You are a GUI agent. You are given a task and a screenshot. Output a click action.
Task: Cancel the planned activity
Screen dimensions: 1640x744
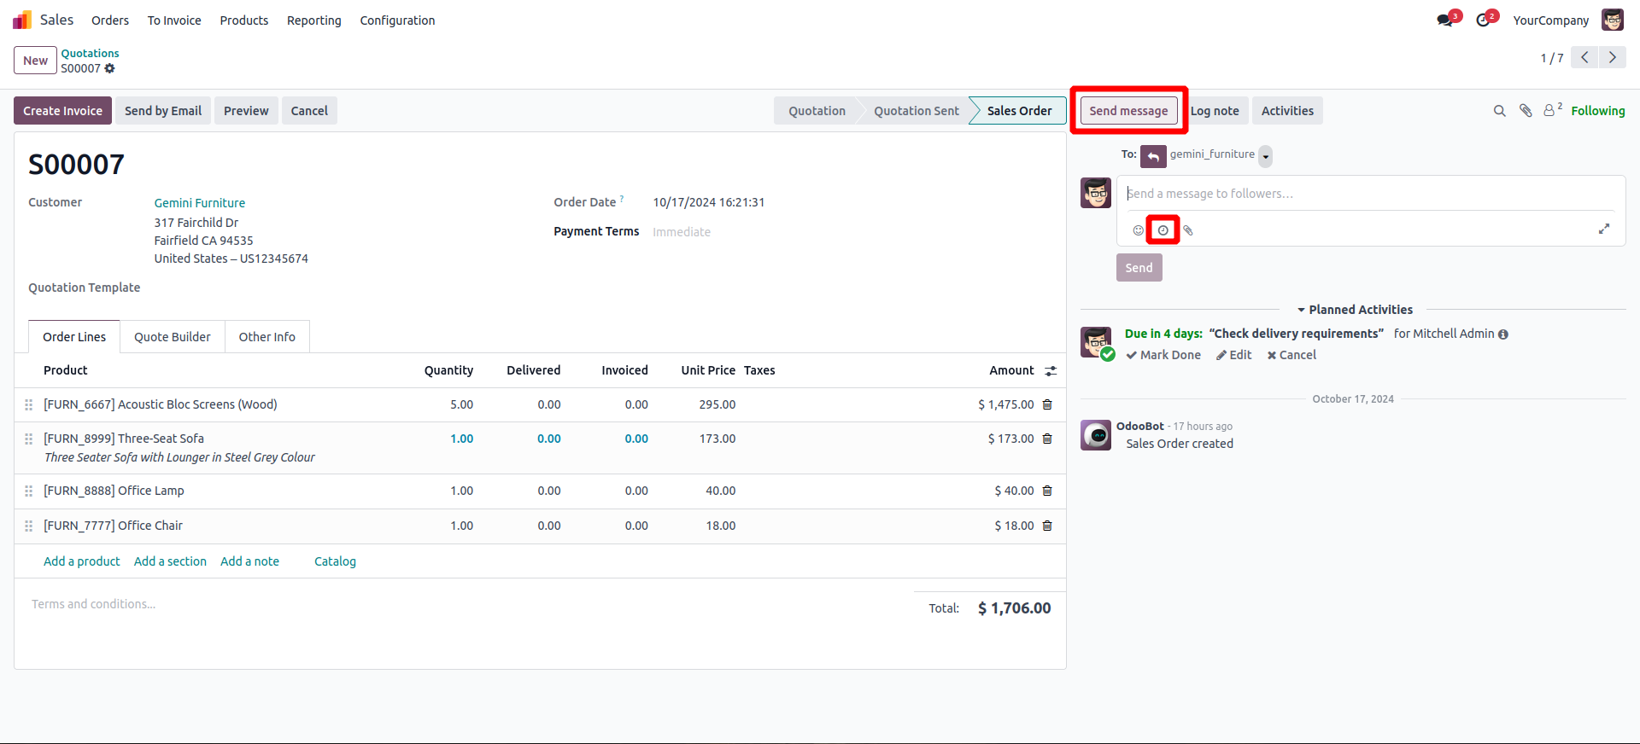tap(1291, 355)
